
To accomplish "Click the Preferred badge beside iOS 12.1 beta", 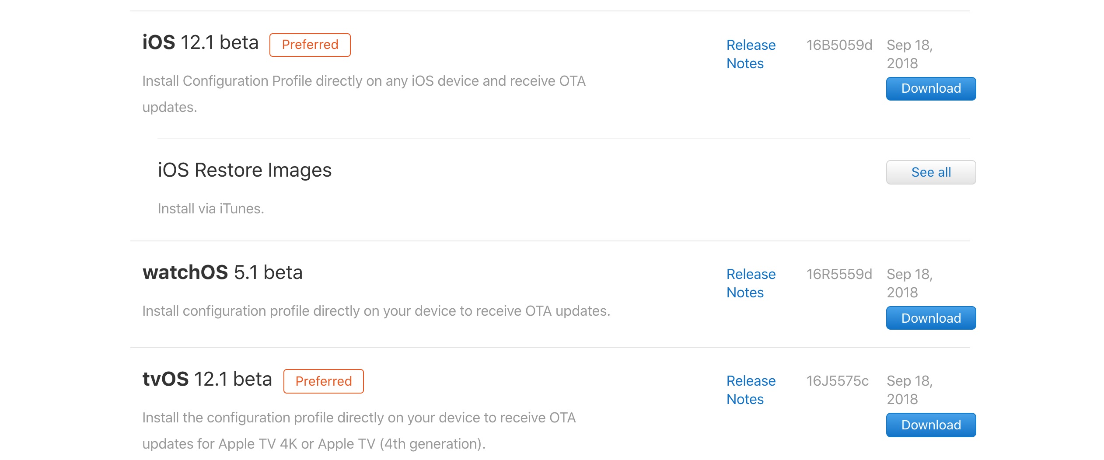I will pyautogui.click(x=310, y=45).
